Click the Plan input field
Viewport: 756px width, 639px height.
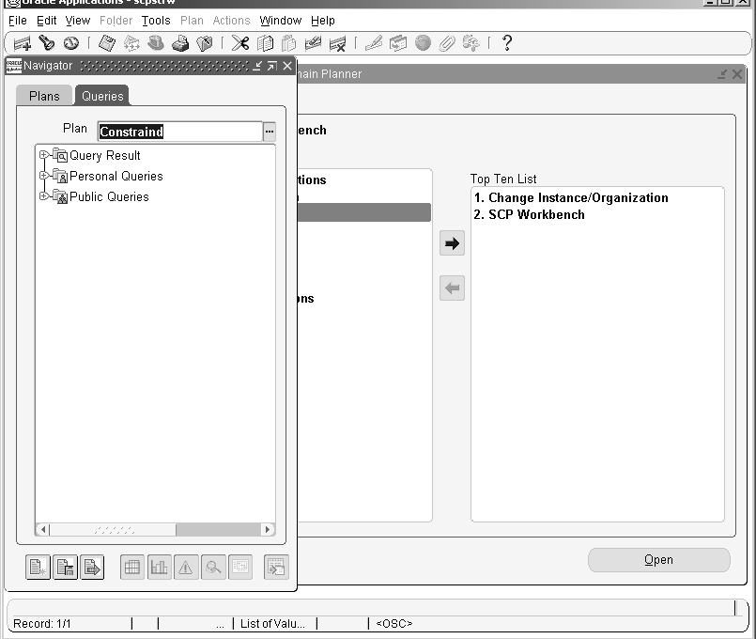coord(180,132)
